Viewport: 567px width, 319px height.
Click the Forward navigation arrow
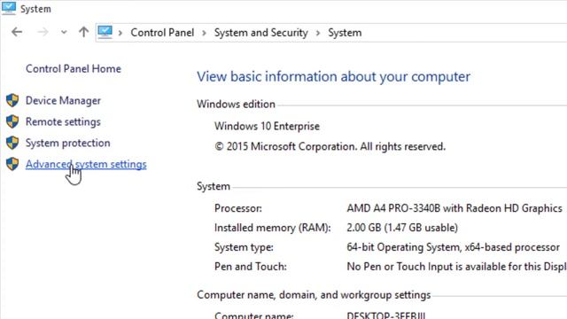point(43,32)
